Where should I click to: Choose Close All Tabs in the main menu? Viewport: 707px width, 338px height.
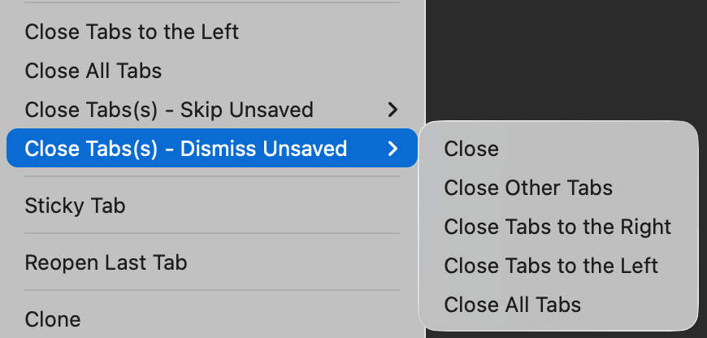tap(93, 71)
